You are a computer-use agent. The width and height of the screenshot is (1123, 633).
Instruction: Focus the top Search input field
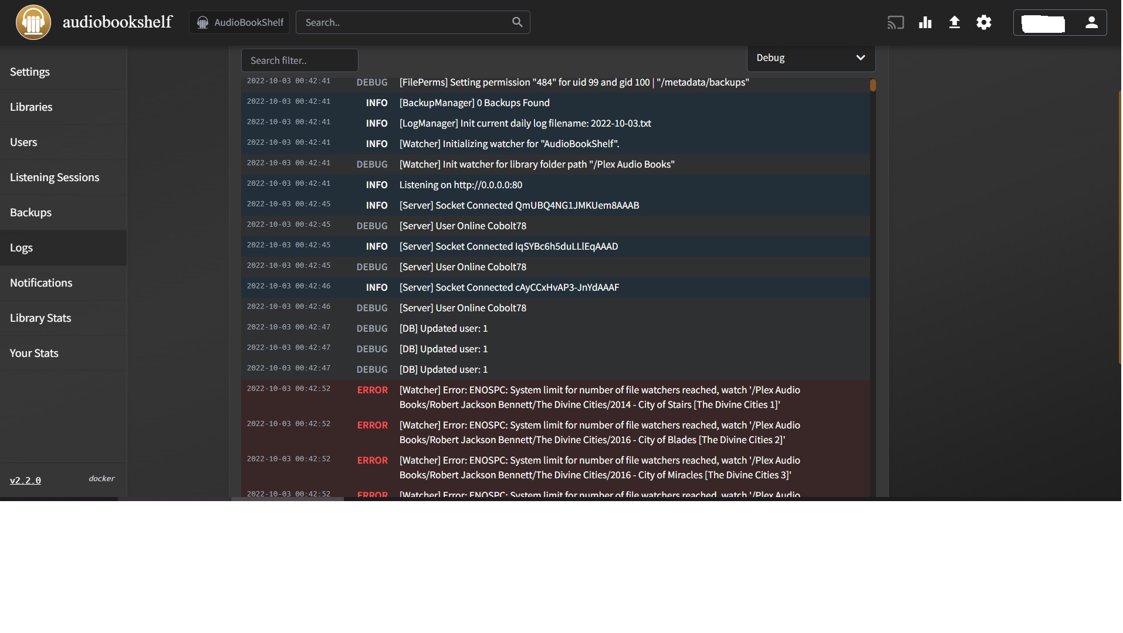(x=412, y=22)
